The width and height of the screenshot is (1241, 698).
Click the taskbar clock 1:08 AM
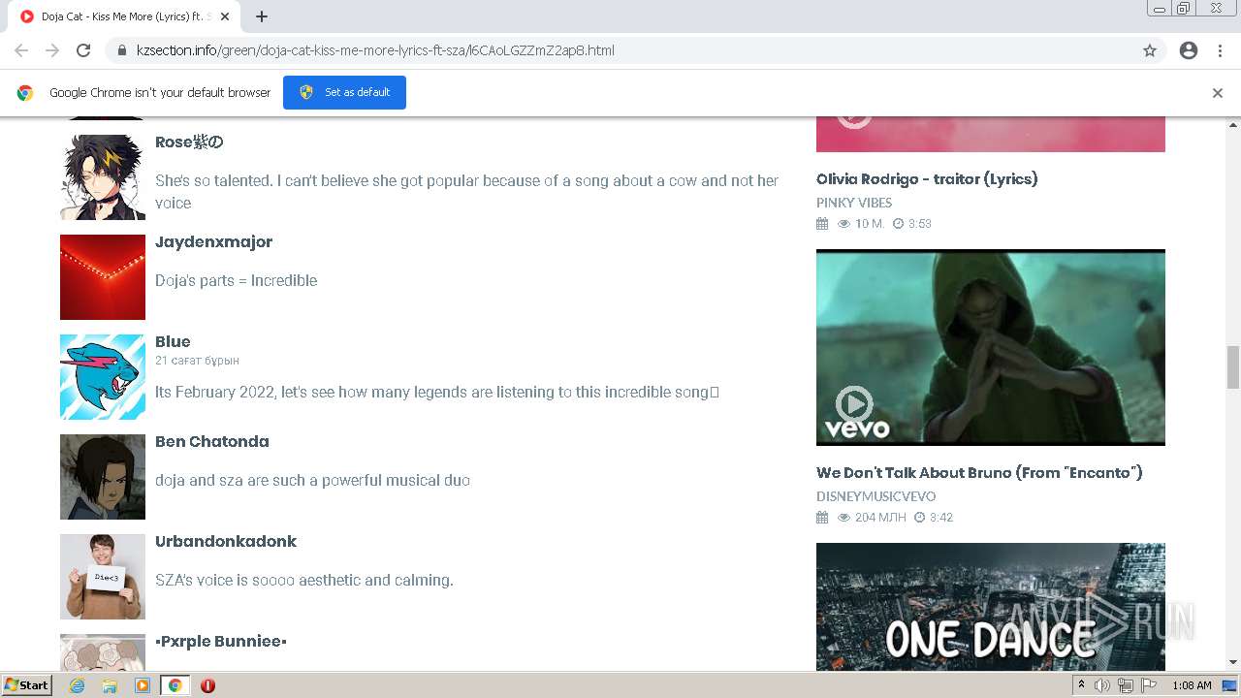pyautogui.click(x=1192, y=685)
